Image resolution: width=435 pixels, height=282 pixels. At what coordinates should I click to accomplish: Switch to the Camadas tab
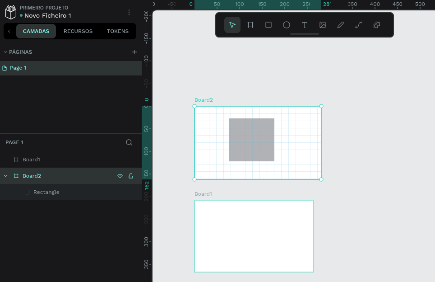click(36, 31)
